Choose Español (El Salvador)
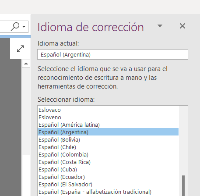200x196 pixels. click(x=108, y=185)
